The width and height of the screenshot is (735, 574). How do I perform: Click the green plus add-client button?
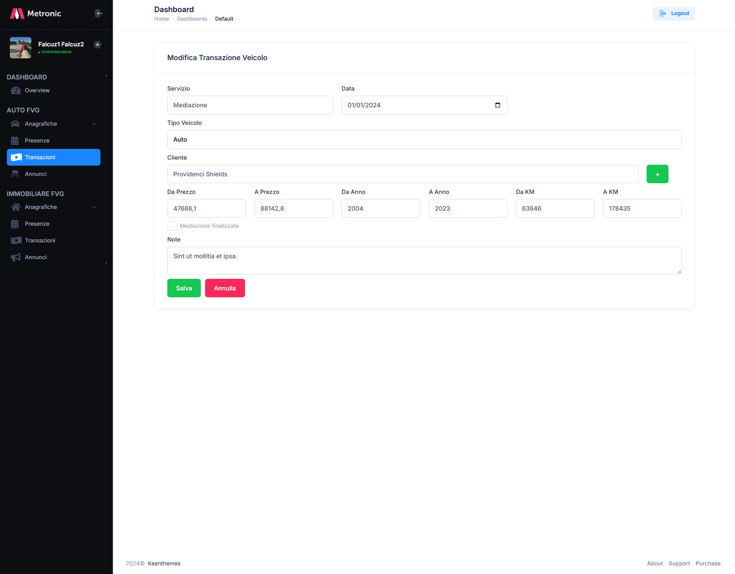(657, 174)
